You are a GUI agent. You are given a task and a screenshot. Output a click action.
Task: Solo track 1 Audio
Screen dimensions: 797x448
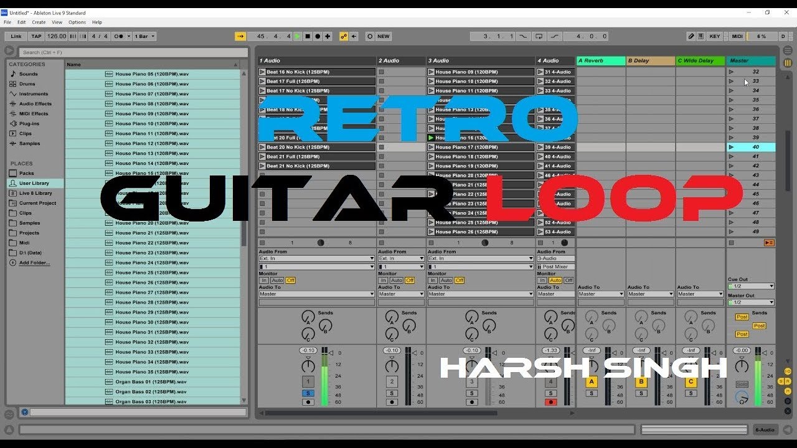tap(308, 393)
